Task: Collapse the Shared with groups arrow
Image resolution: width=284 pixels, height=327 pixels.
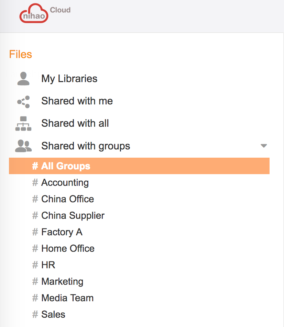Action: [264, 146]
